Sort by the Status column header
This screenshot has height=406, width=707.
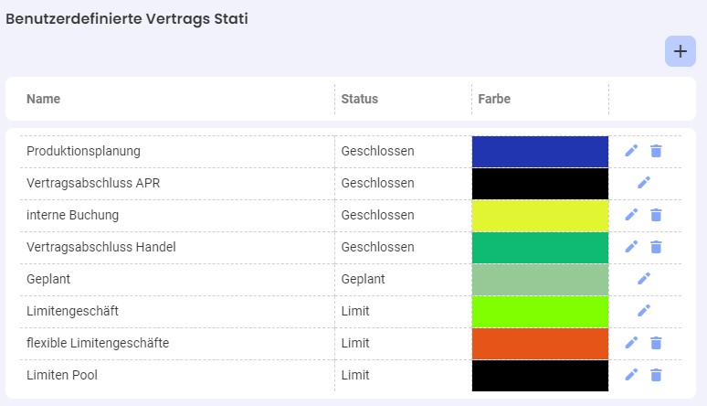coord(359,99)
